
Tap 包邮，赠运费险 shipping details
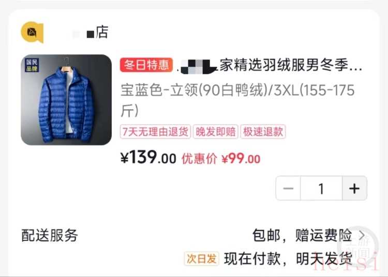[x=302, y=235]
